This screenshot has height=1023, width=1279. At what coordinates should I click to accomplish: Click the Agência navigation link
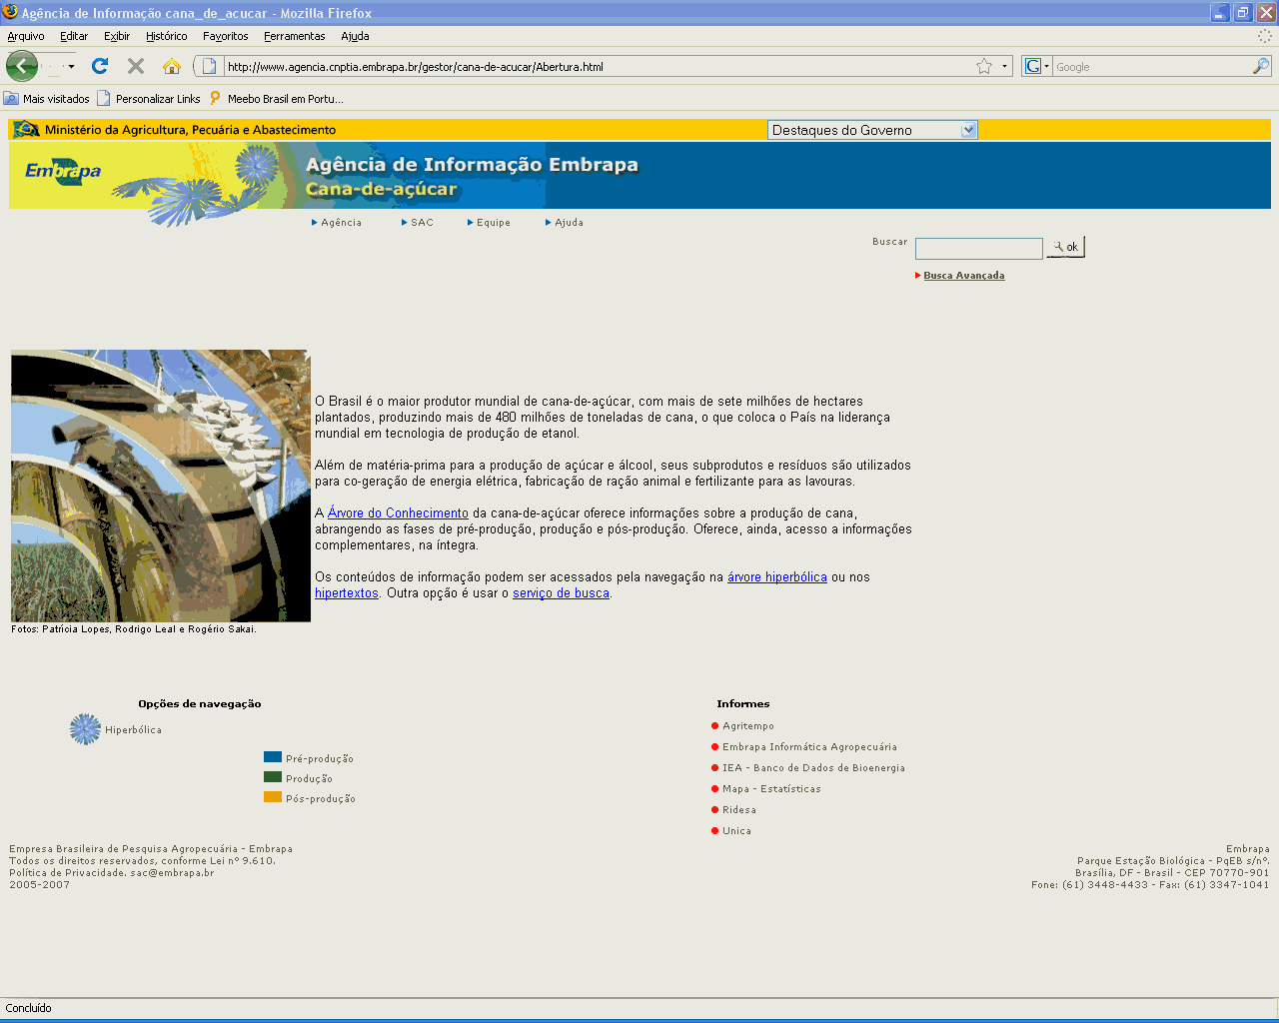click(x=342, y=223)
